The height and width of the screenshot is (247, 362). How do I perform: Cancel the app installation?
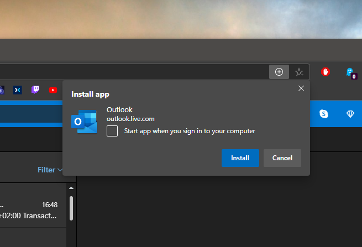282,158
